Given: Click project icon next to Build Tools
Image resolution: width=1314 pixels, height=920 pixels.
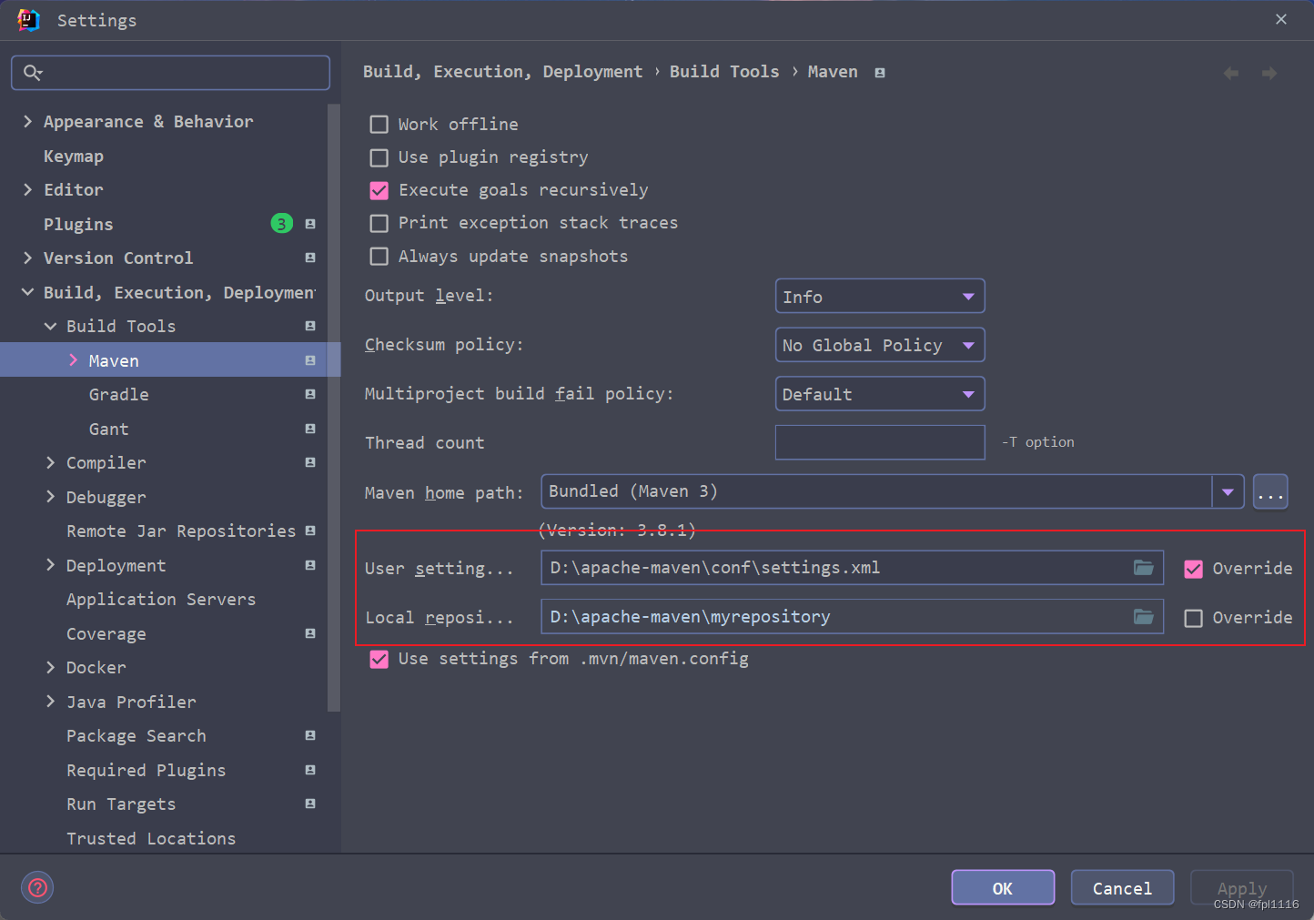Looking at the screenshot, I should click(310, 326).
